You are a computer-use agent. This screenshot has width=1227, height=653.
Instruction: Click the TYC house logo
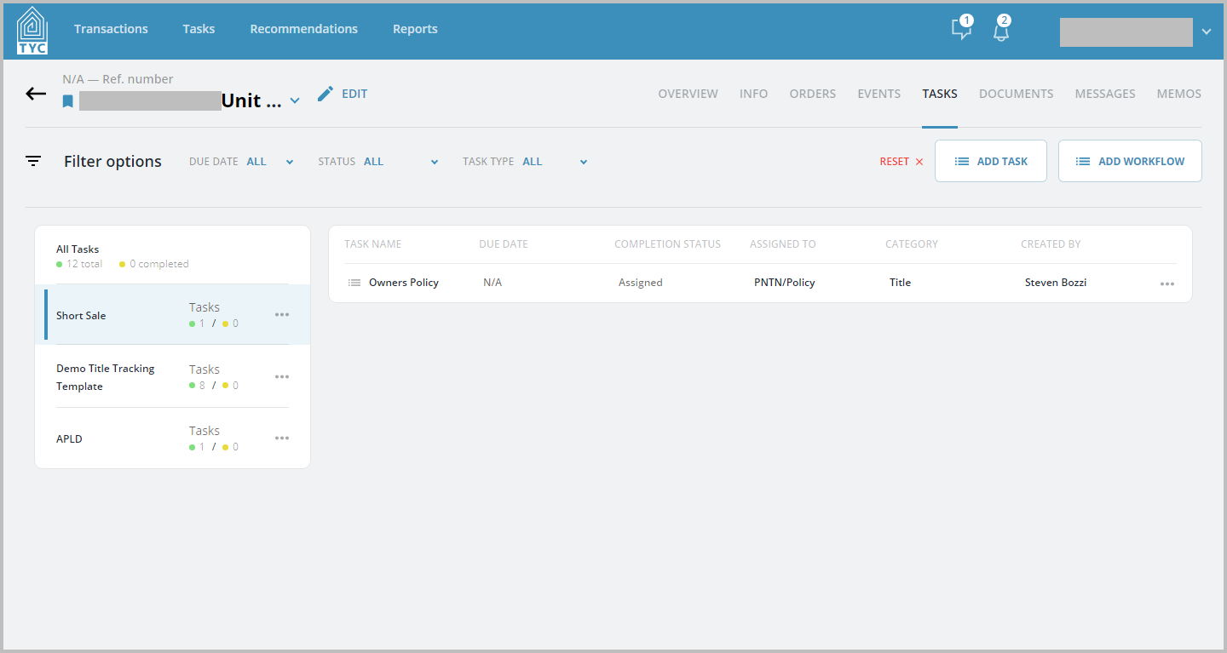click(x=32, y=31)
